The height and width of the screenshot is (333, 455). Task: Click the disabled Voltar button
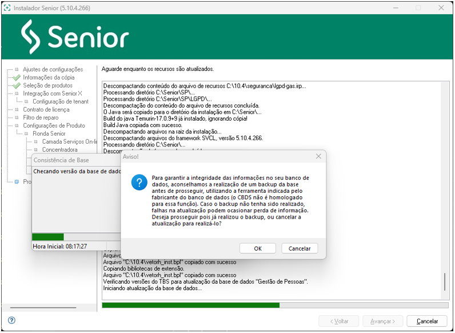pyautogui.click(x=339, y=321)
